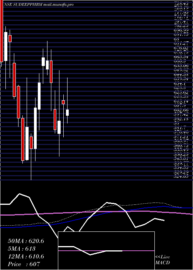Click the Price : 607 readout
This screenshot has width=193, height=270.
tap(24, 264)
